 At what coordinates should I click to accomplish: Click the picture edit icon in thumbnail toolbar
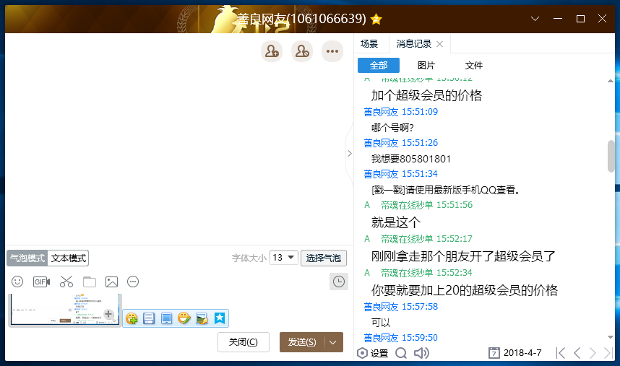(x=202, y=318)
